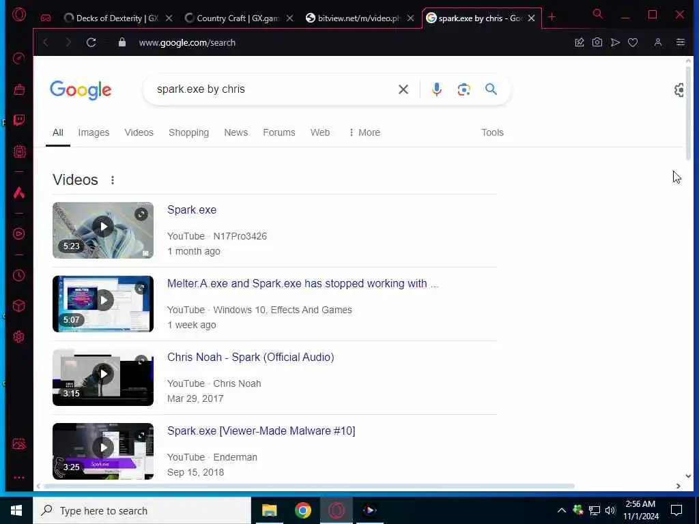Click the site security padlock icon
This screenshot has height=524, width=699.
pos(122,42)
